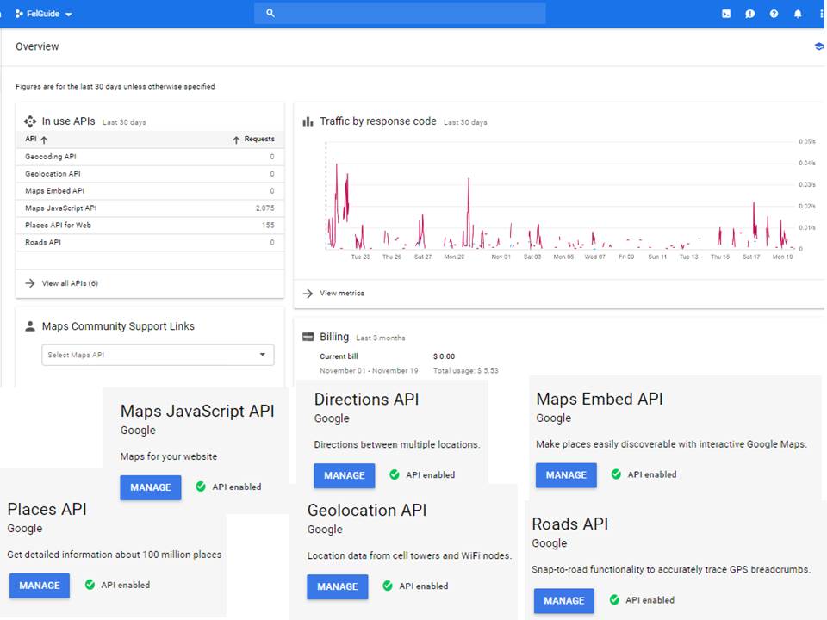Screen dimensions: 827x620
Task: Click the In use APIs gear icon
Action: tap(30, 121)
